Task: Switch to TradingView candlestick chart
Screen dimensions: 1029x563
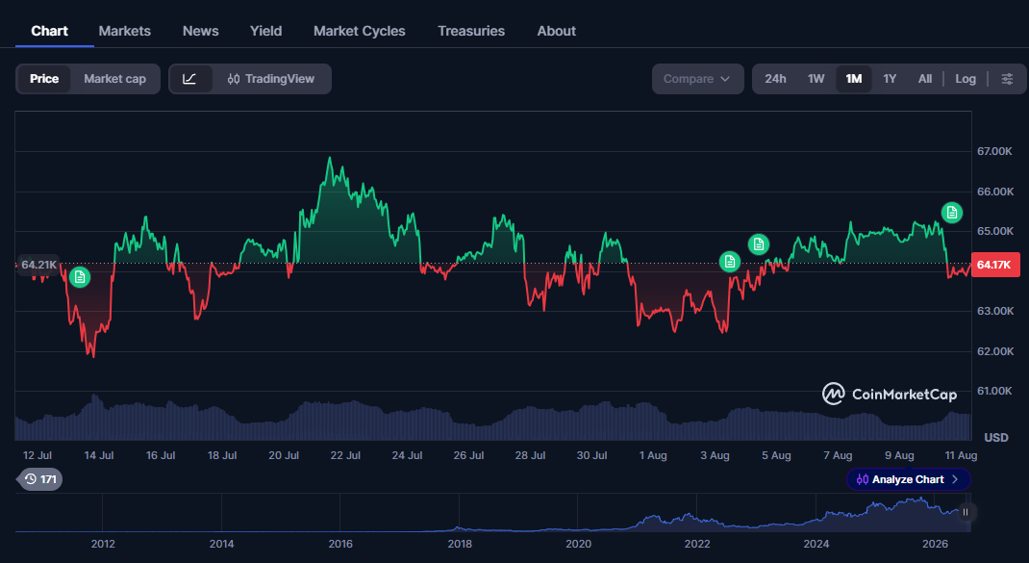Action: (271, 79)
